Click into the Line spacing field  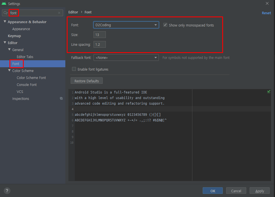(x=100, y=44)
